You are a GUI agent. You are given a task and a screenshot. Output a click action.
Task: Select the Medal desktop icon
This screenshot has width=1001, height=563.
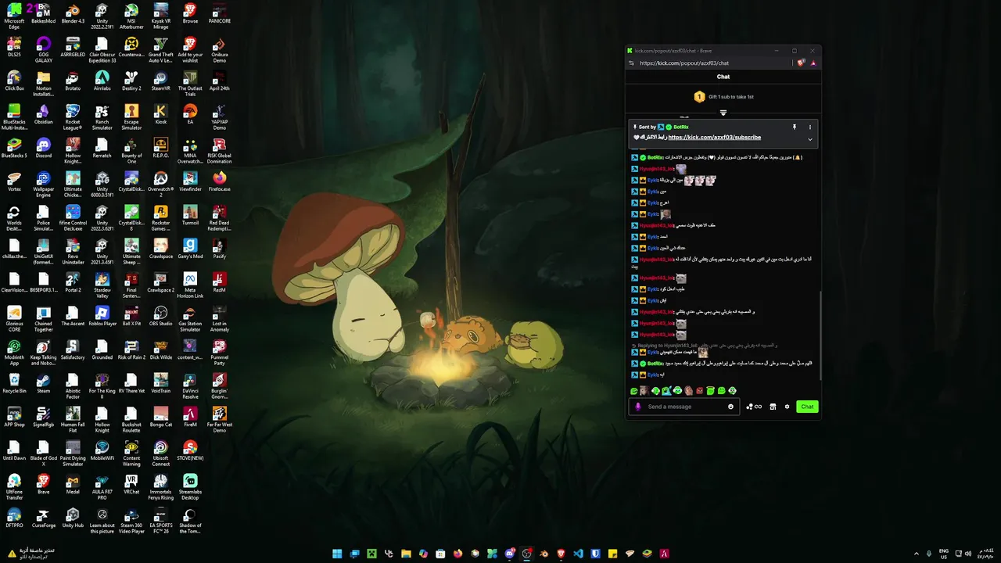(x=73, y=485)
